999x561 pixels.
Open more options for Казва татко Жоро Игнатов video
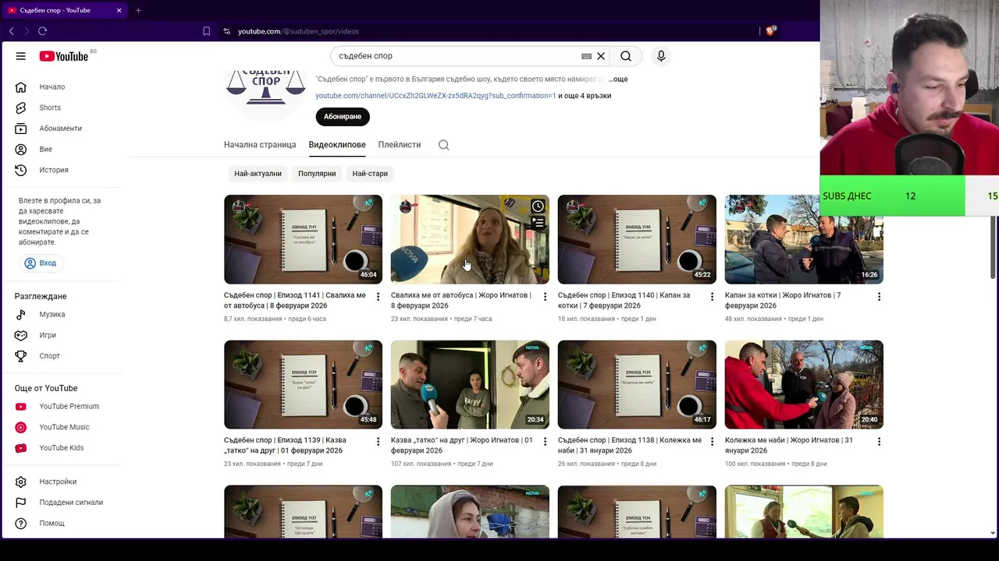545,442
